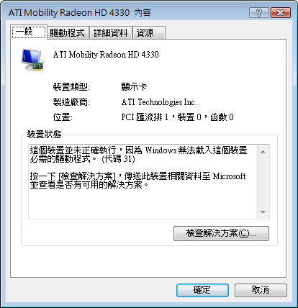Click the ATI Mobility Radeon HD 4330 device name

tap(106, 55)
